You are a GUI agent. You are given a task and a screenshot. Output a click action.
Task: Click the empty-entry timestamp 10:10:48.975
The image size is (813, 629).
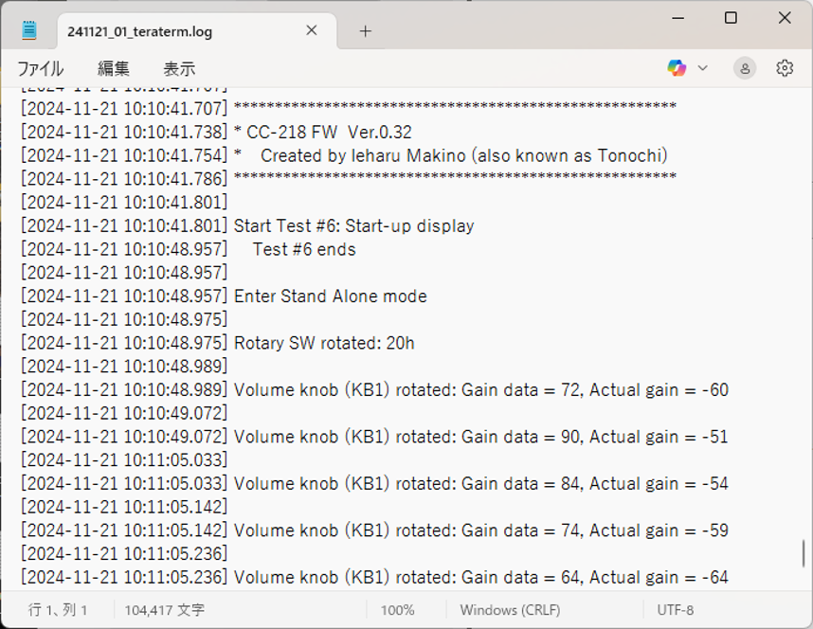point(124,319)
